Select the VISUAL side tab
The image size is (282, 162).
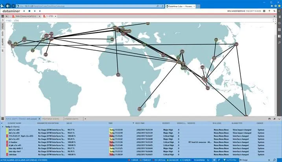(2, 26)
